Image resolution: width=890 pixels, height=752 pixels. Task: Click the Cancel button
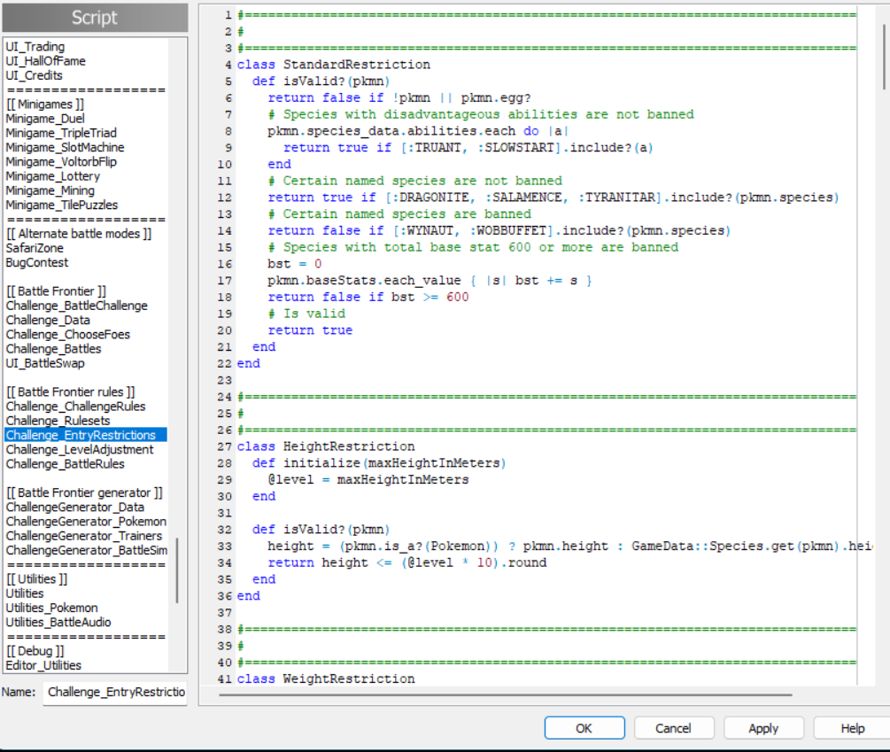pyautogui.click(x=673, y=727)
